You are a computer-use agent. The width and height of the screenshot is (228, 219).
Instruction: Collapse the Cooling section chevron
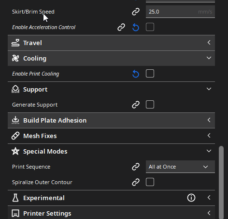coord(209,58)
